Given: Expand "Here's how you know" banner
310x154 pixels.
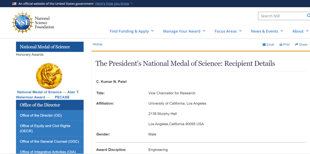Looking at the screenshot, I should [x=114, y=4].
